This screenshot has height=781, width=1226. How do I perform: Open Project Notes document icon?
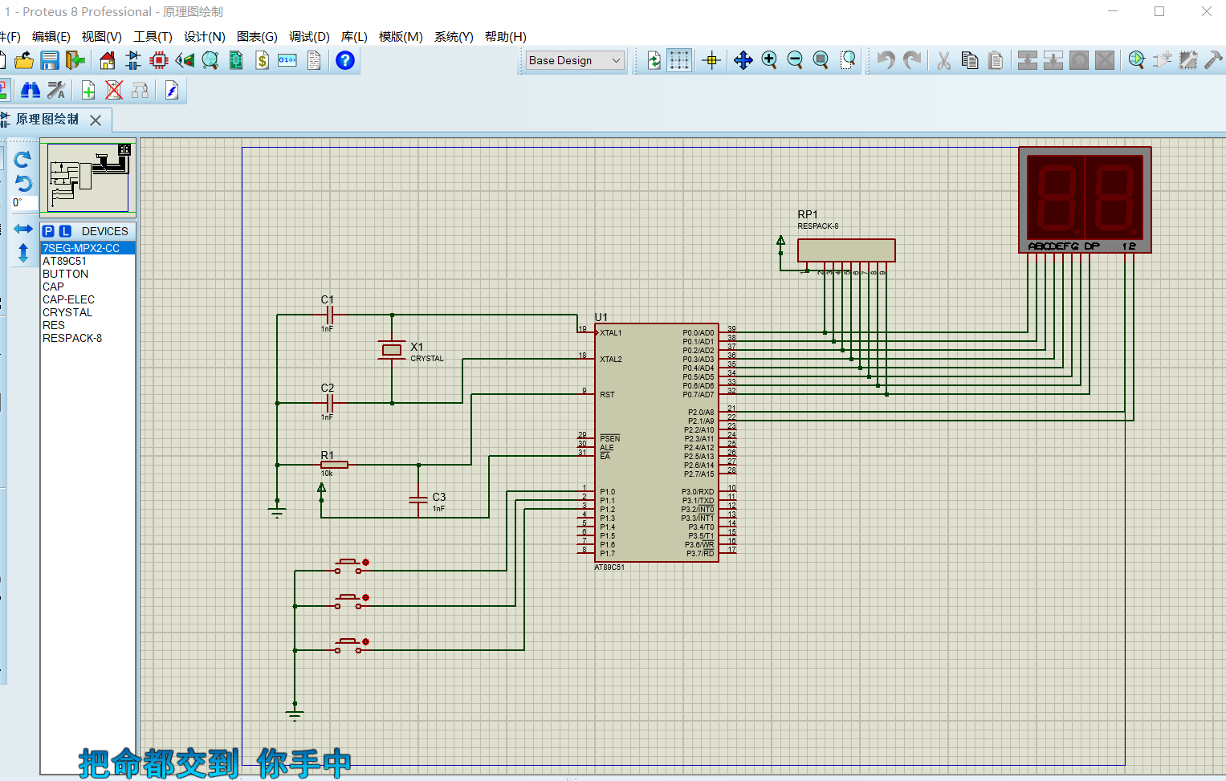(x=314, y=60)
